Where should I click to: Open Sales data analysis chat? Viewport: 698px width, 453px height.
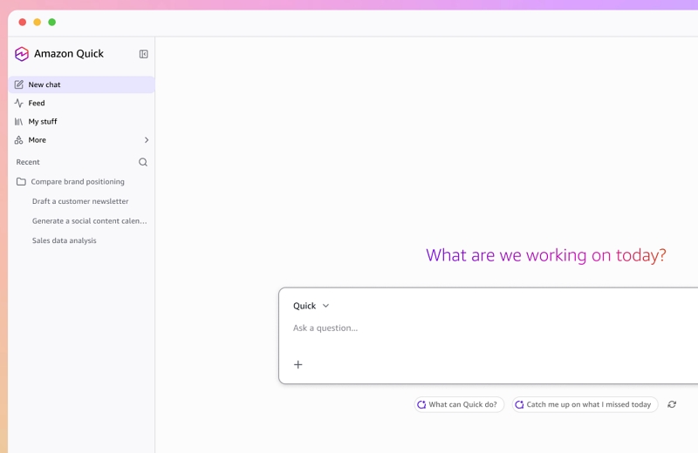pyautogui.click(x=64, y=240)
